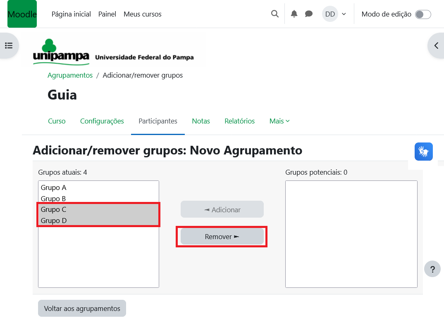This screenshot has width=444, height=325.
Task: Click the Unipampa university logo
Action: click(x=113, y=52)
